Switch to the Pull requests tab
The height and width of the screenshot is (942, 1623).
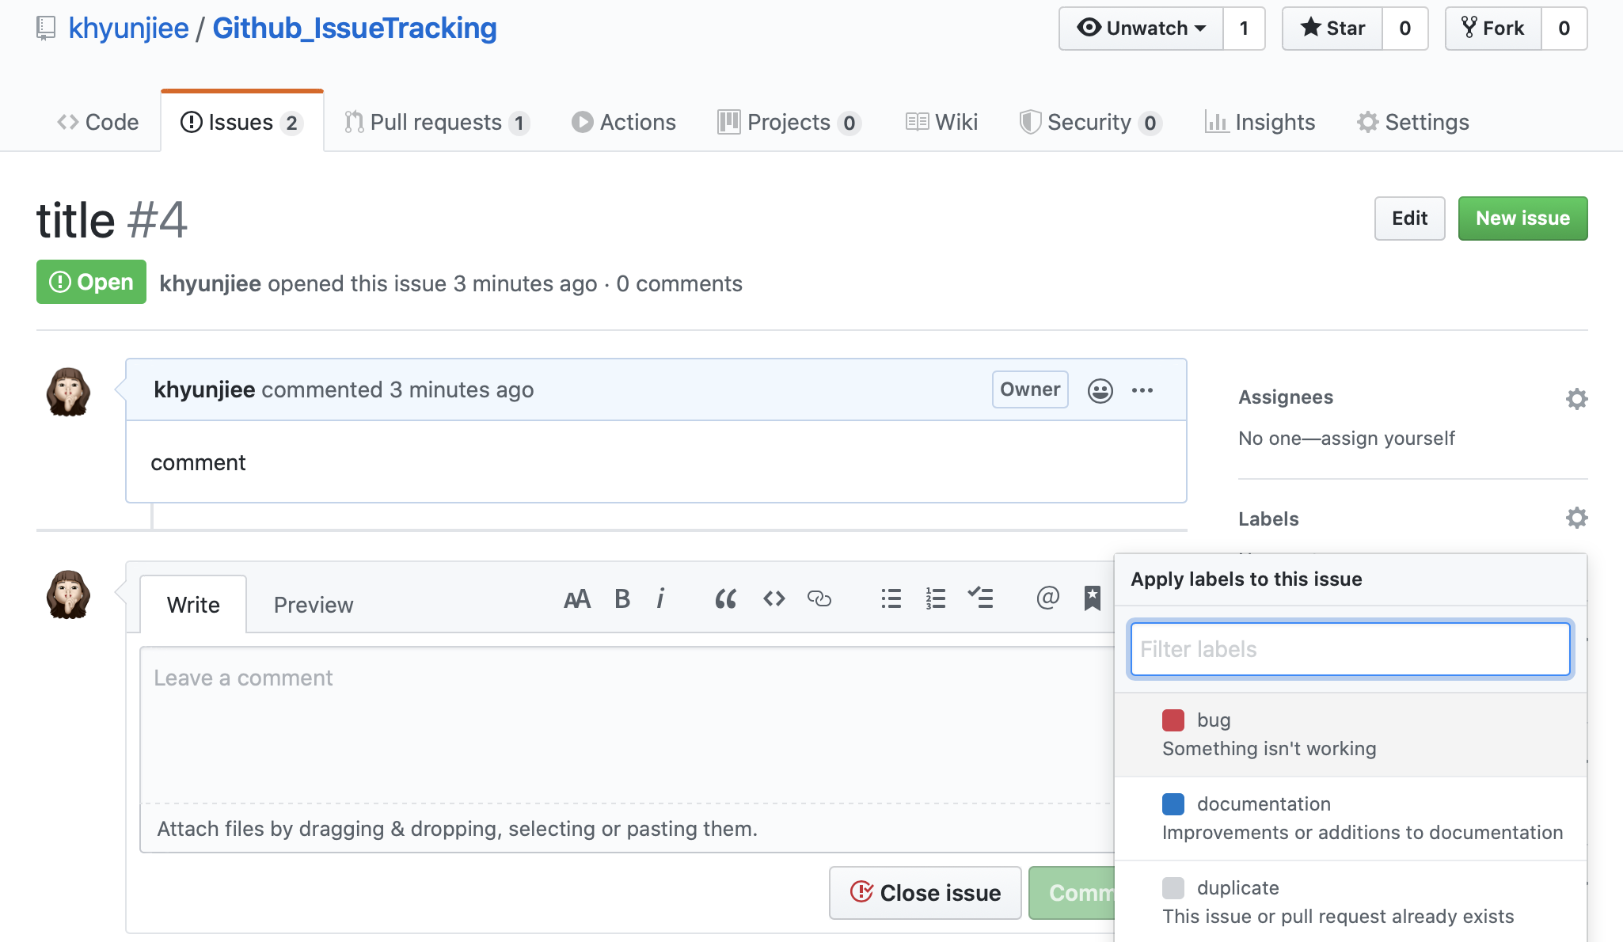[x=436, y=122]
